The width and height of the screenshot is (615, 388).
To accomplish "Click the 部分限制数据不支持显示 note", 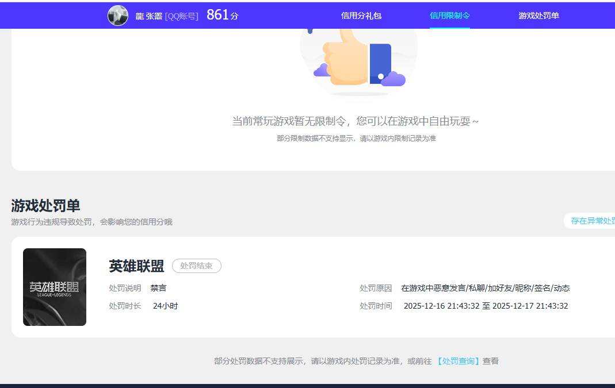I will (x=356, y=139).
